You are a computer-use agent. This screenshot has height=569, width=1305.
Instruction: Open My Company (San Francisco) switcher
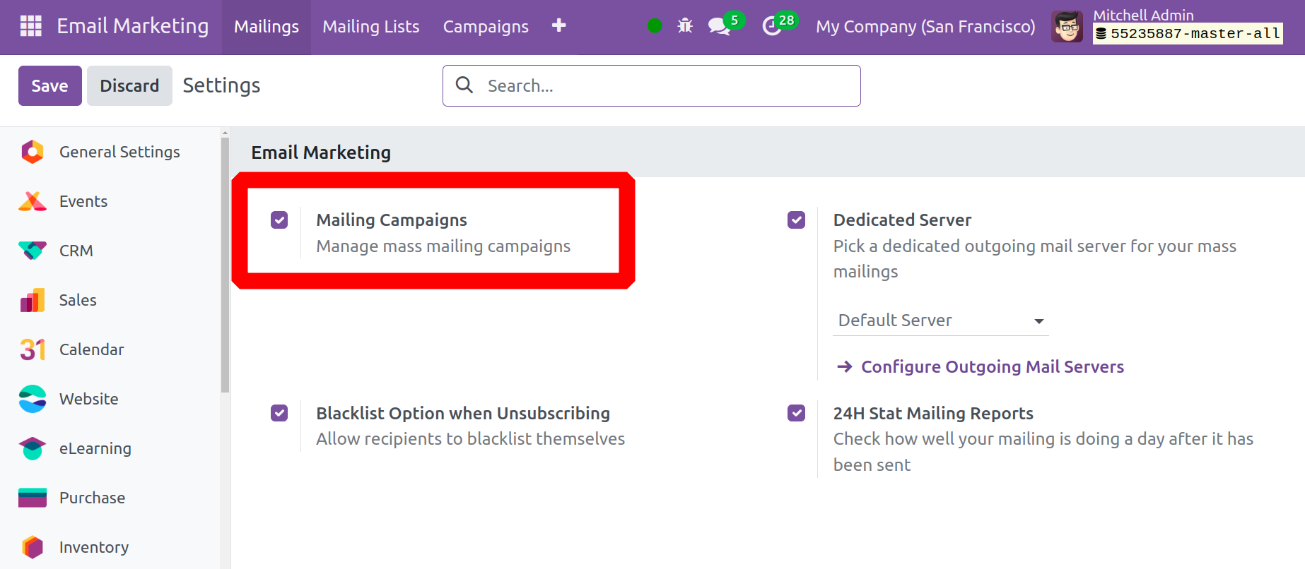point(925,27)
